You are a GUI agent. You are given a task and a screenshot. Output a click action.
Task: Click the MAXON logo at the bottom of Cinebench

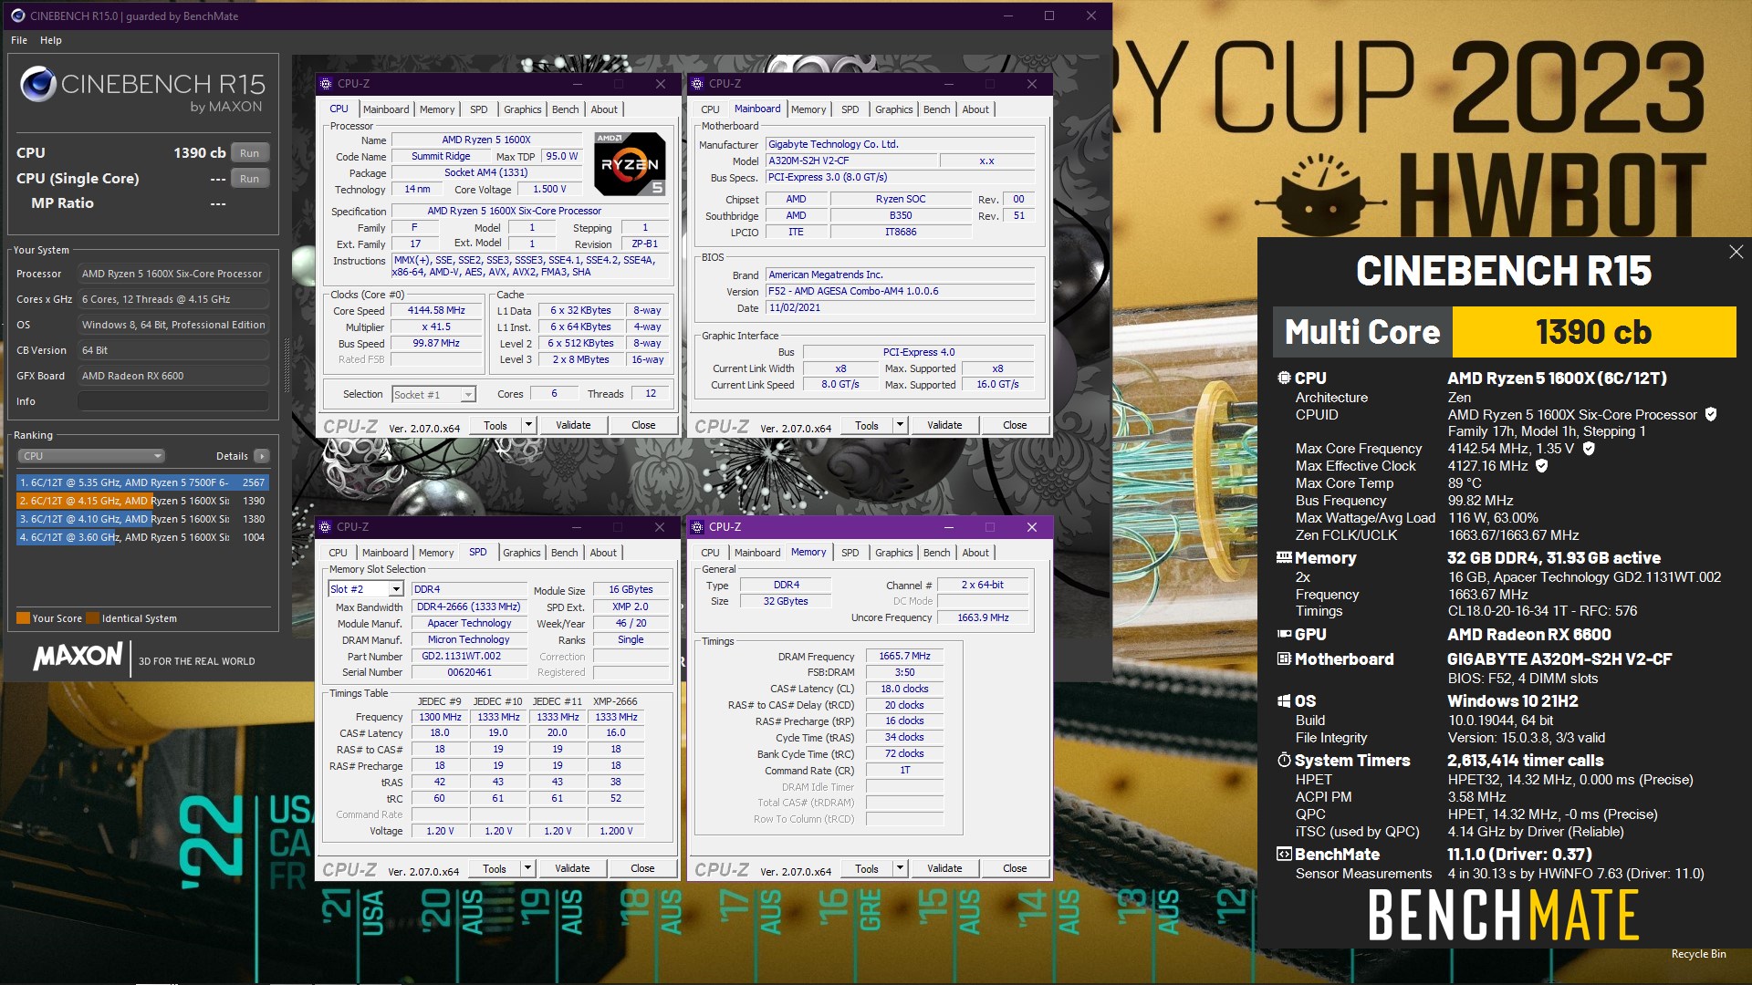click(78, 657)
